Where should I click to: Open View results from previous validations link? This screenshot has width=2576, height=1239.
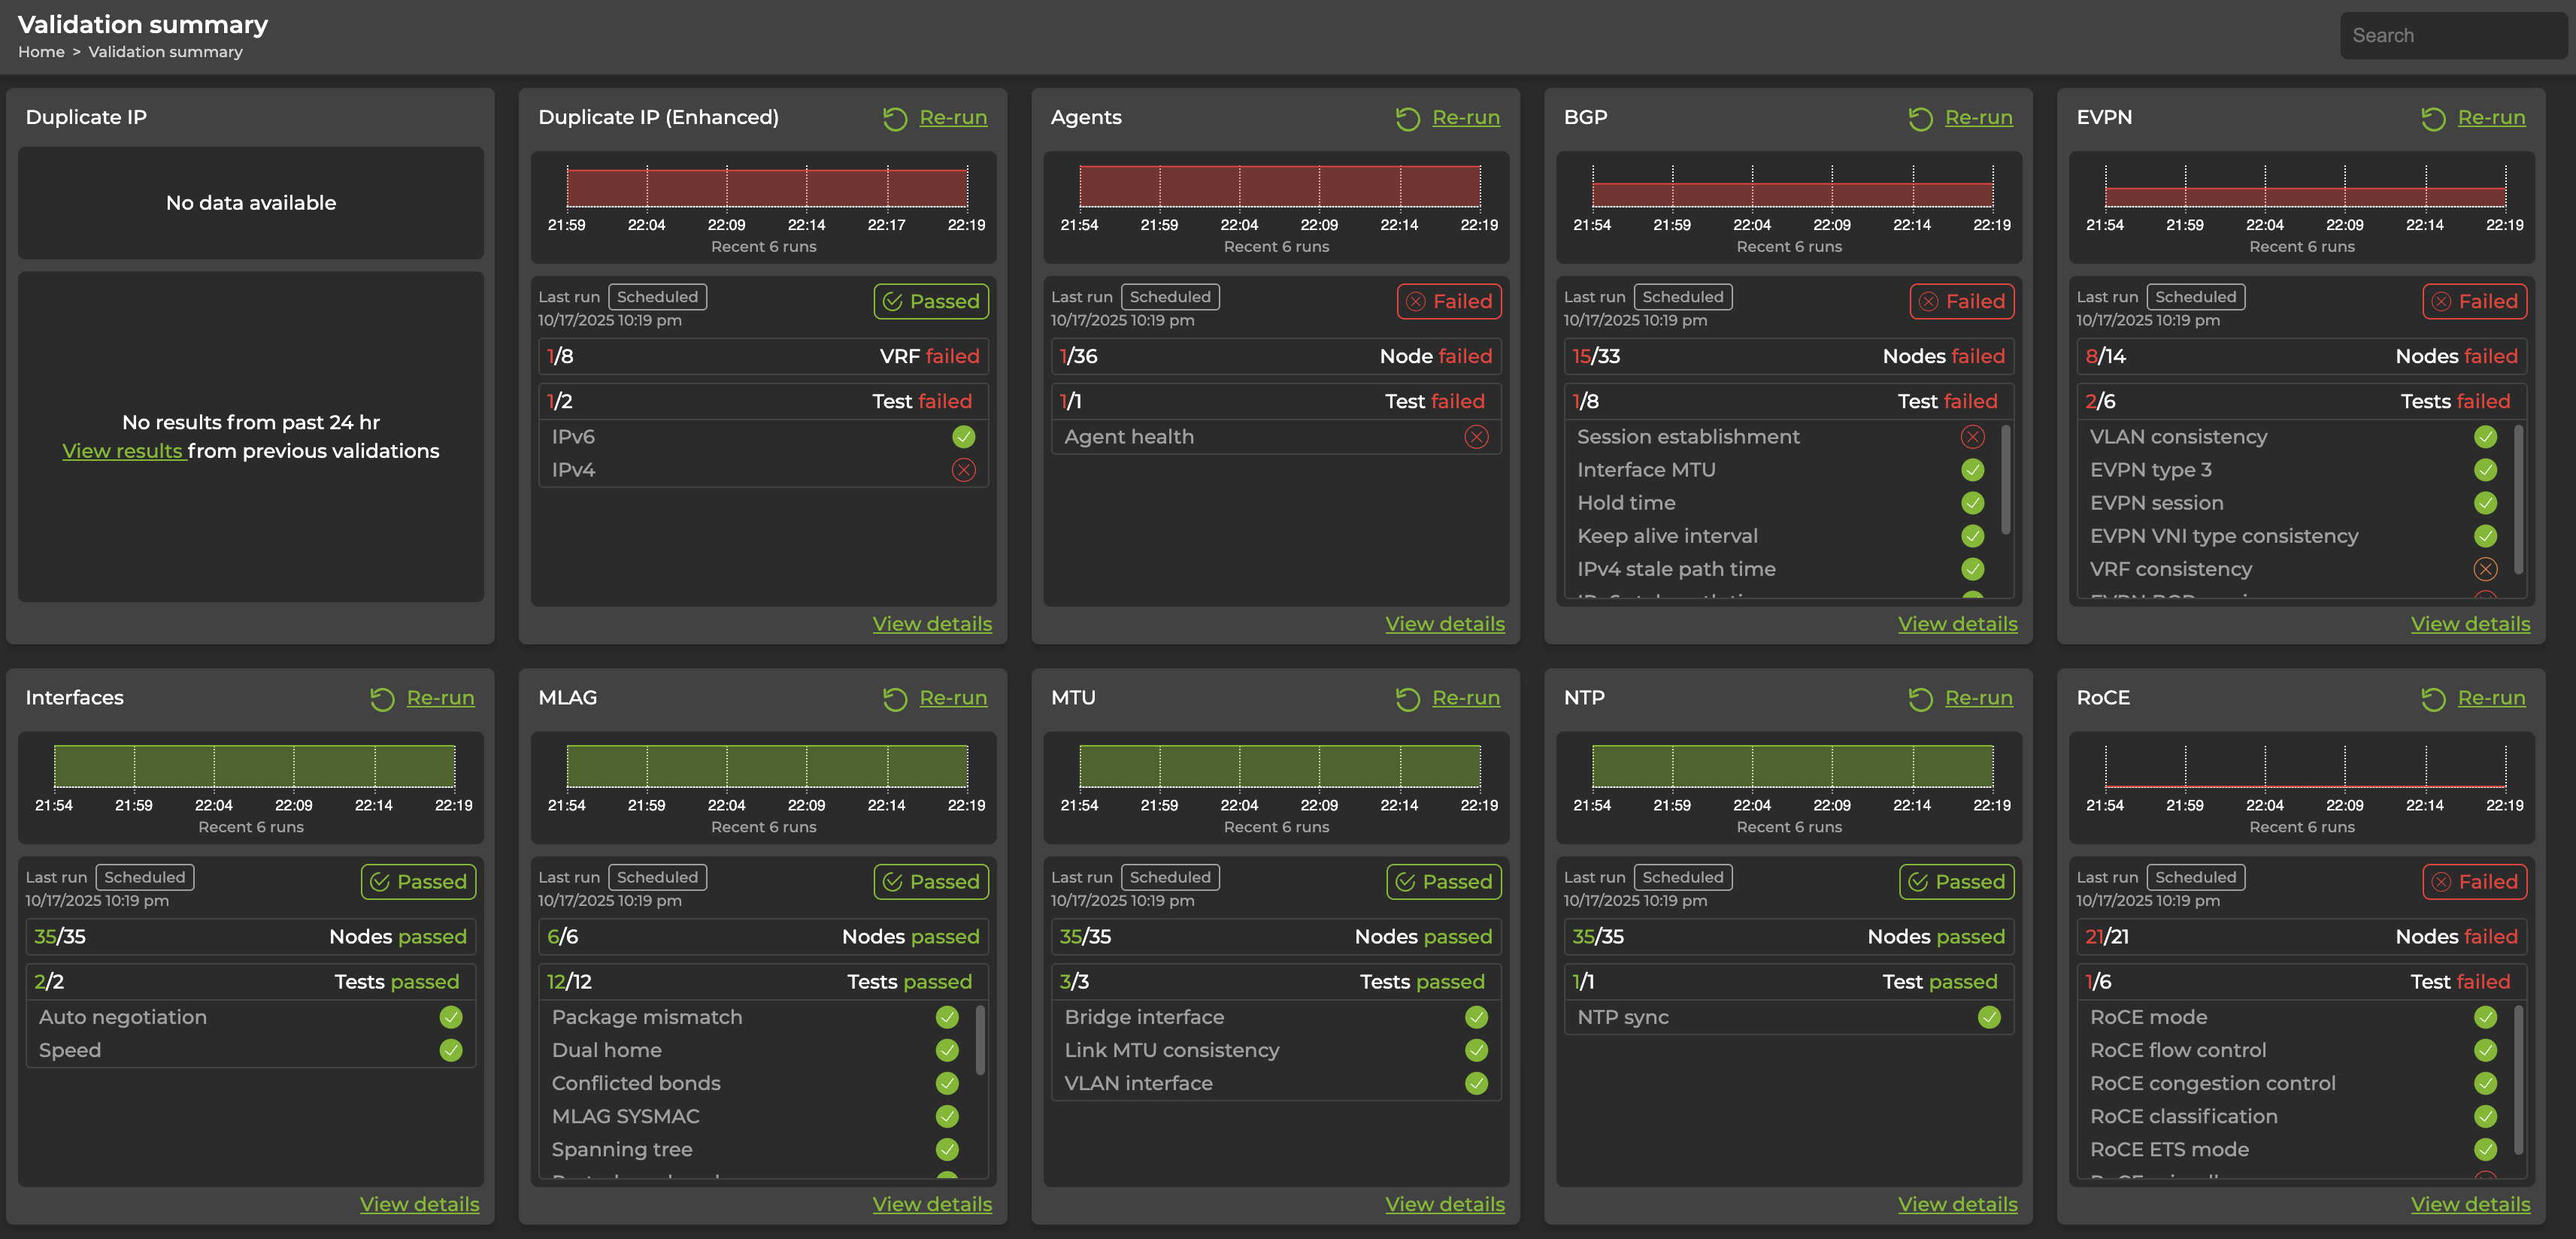coord(122,451)
